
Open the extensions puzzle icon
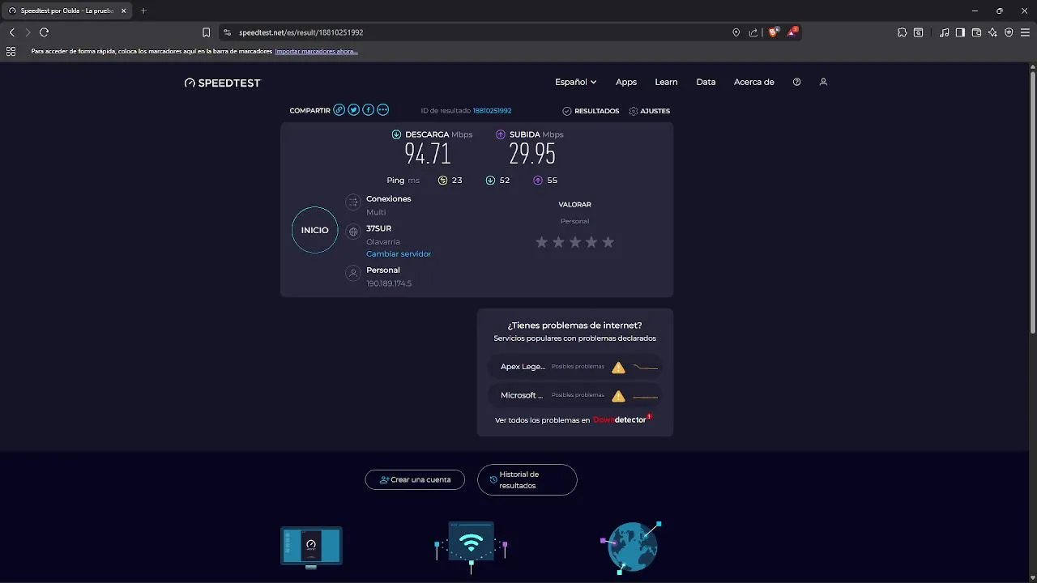click(x=902, y=32)
